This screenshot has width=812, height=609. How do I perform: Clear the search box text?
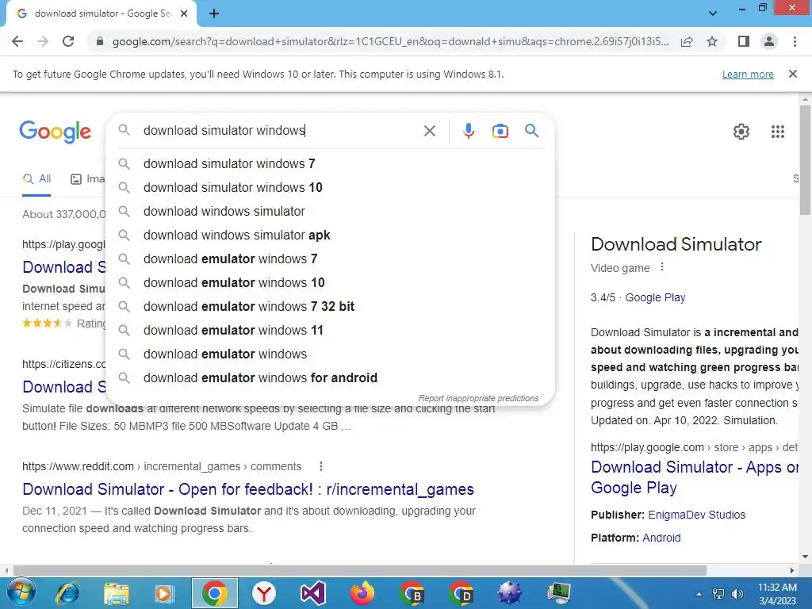[429, 131]
